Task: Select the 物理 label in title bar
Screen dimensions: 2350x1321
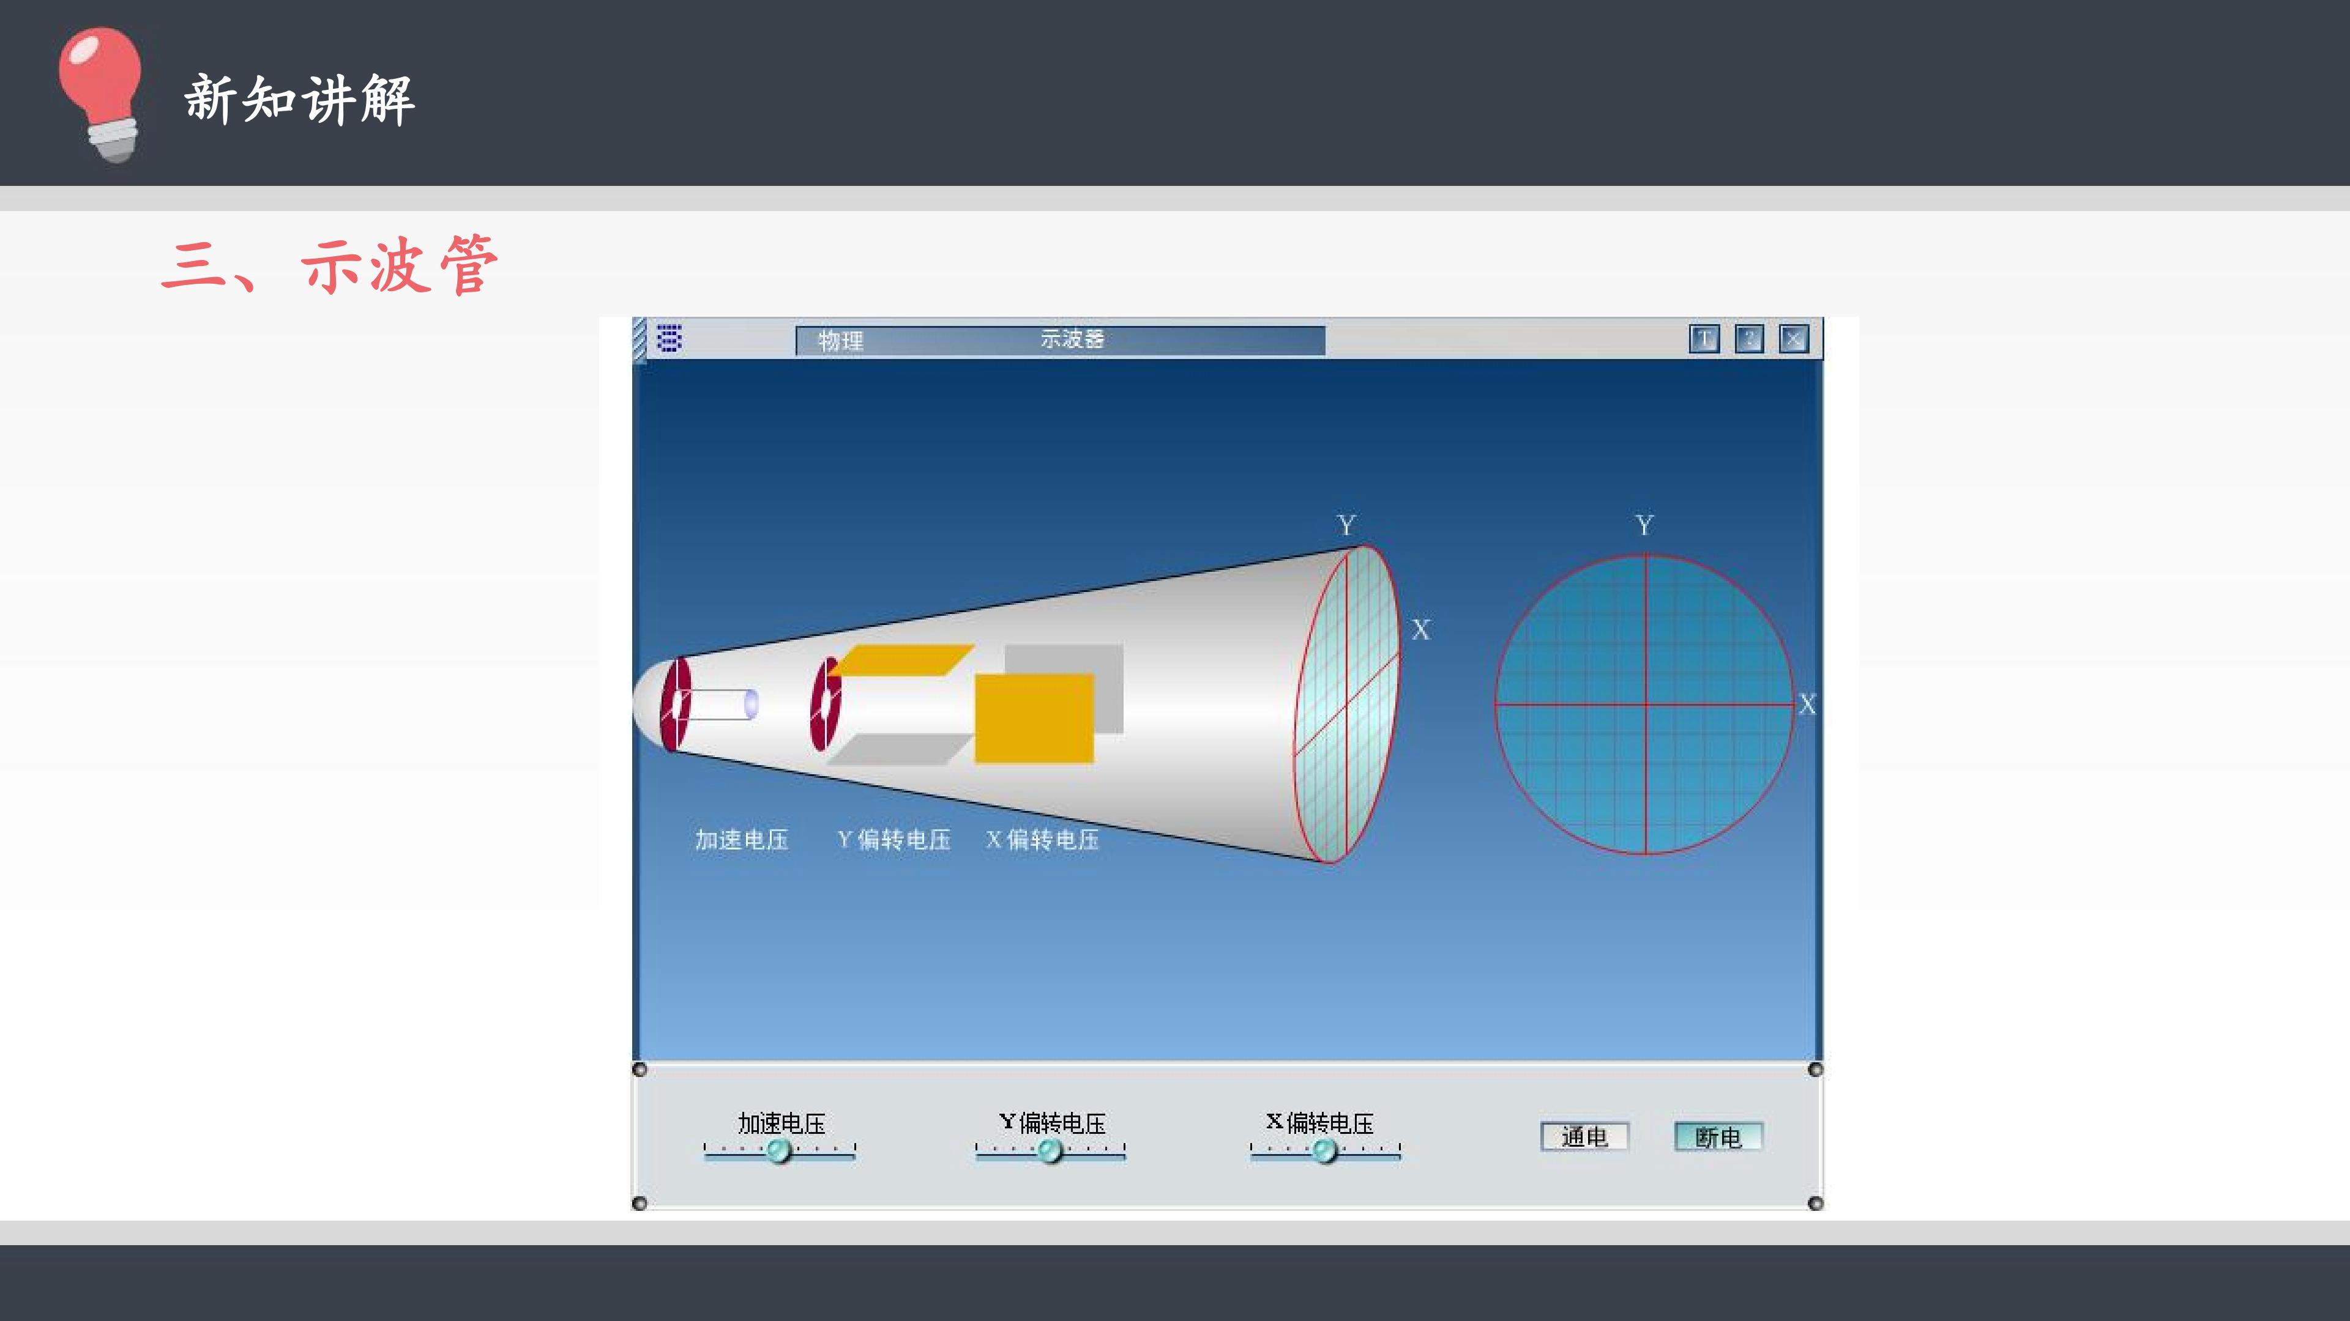Action: point(840,340)
